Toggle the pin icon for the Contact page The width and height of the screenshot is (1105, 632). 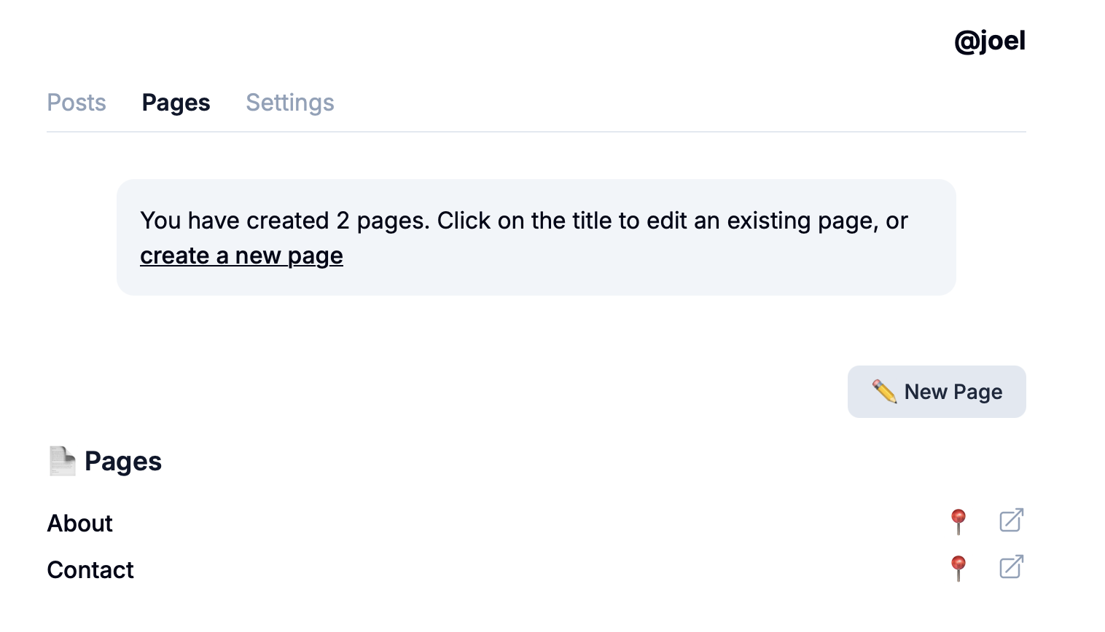[x=958, y=568]
